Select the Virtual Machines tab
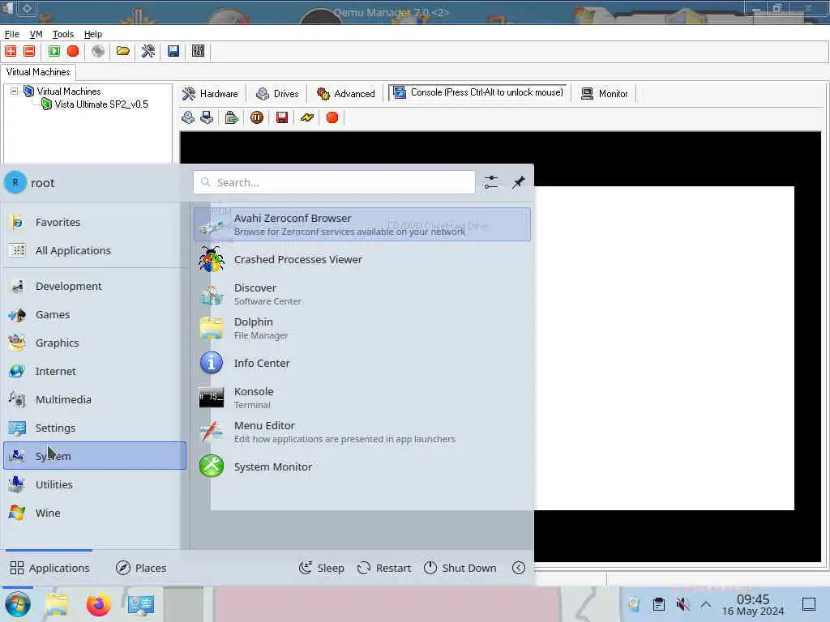830x622 pixels. pyautogui.click(x=38, y=72)
